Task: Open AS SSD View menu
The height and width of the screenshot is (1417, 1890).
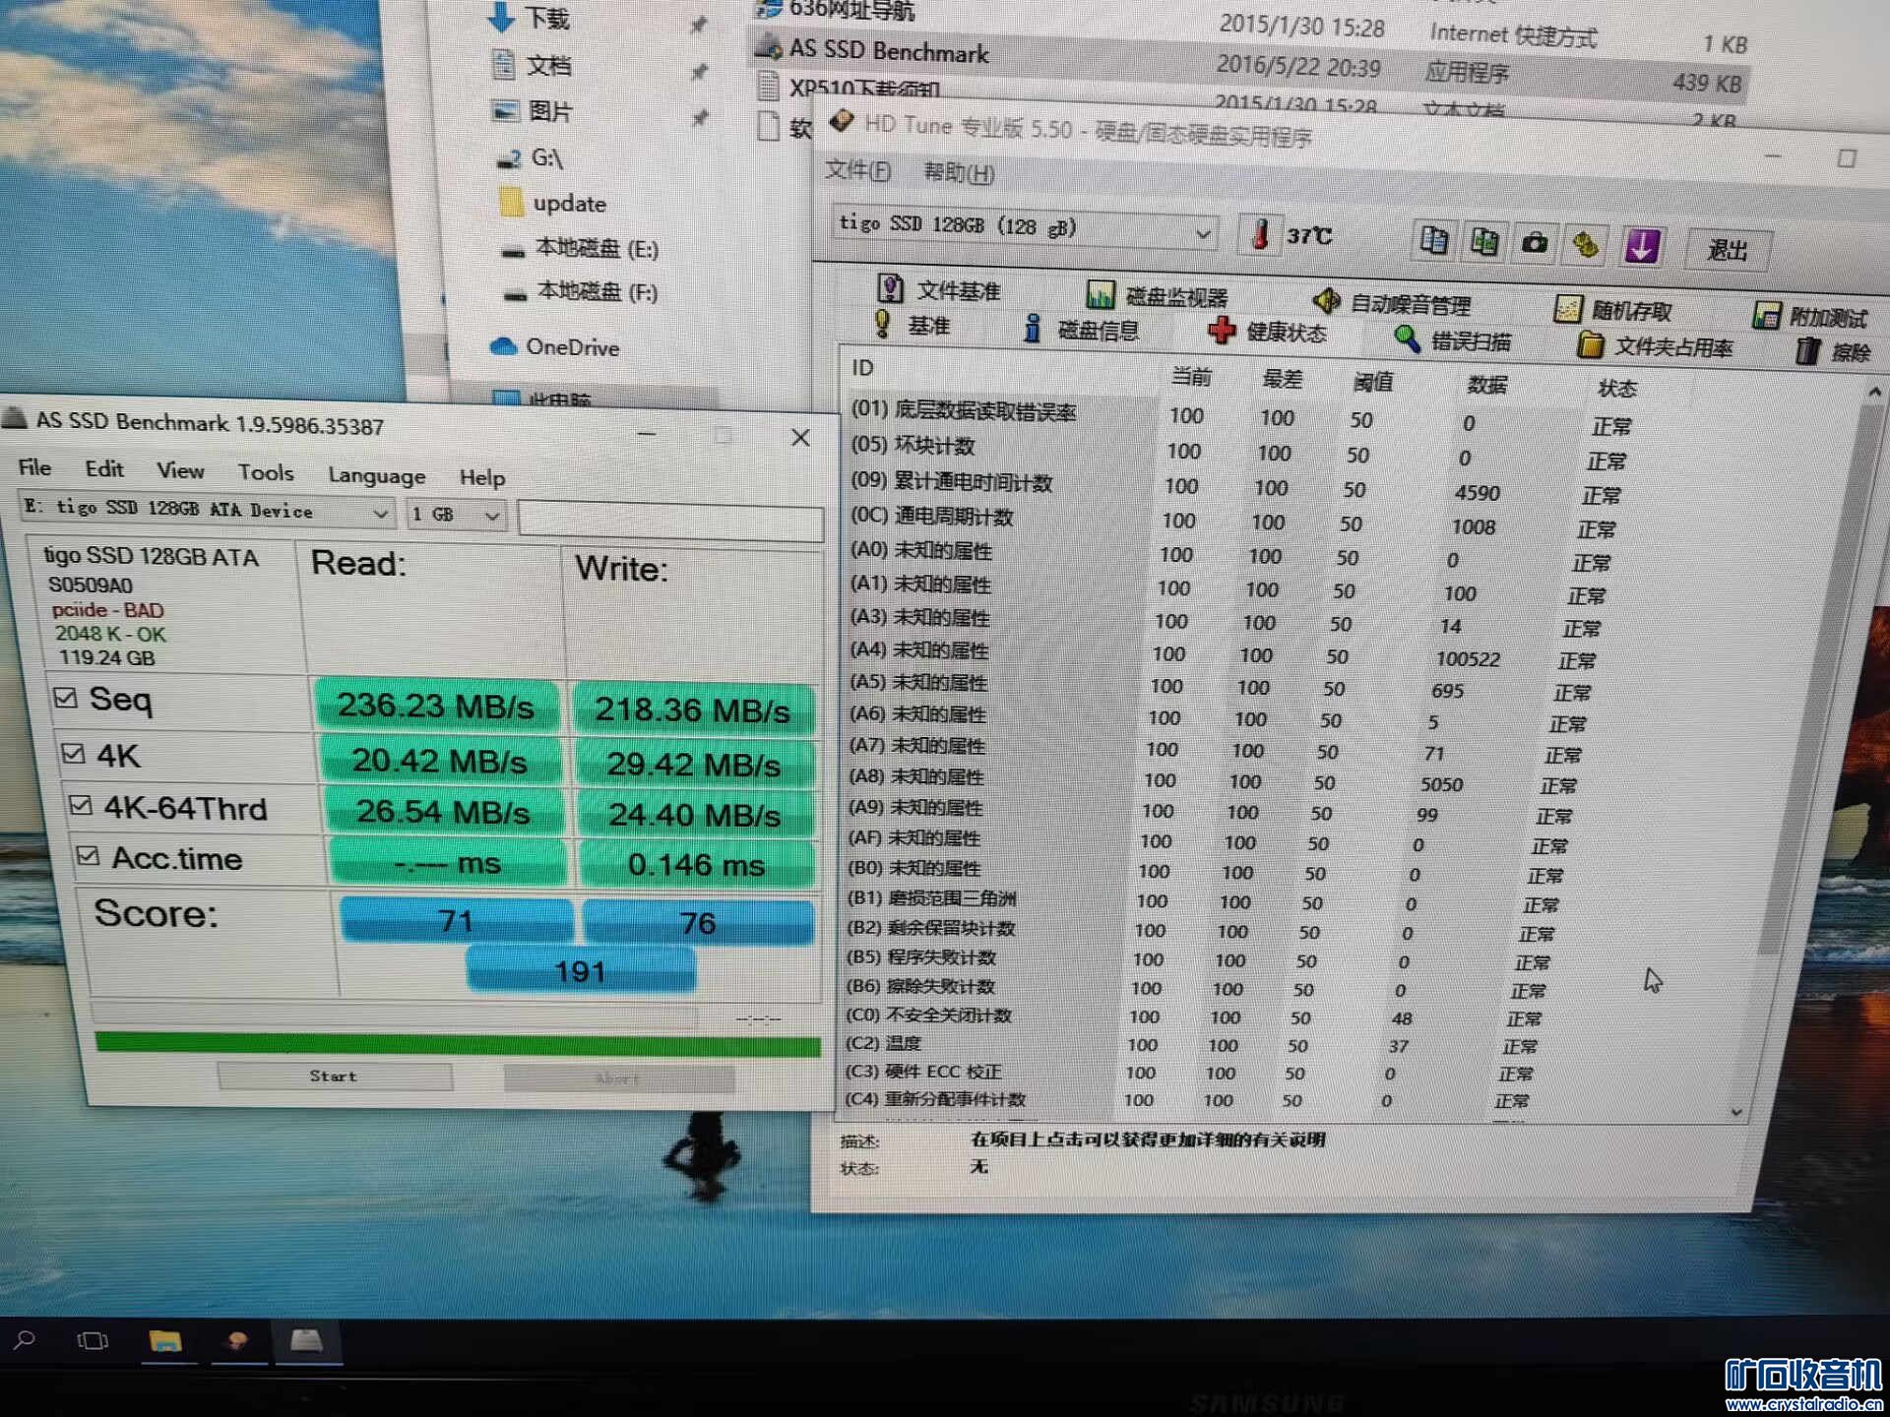Action: (181, 470)
